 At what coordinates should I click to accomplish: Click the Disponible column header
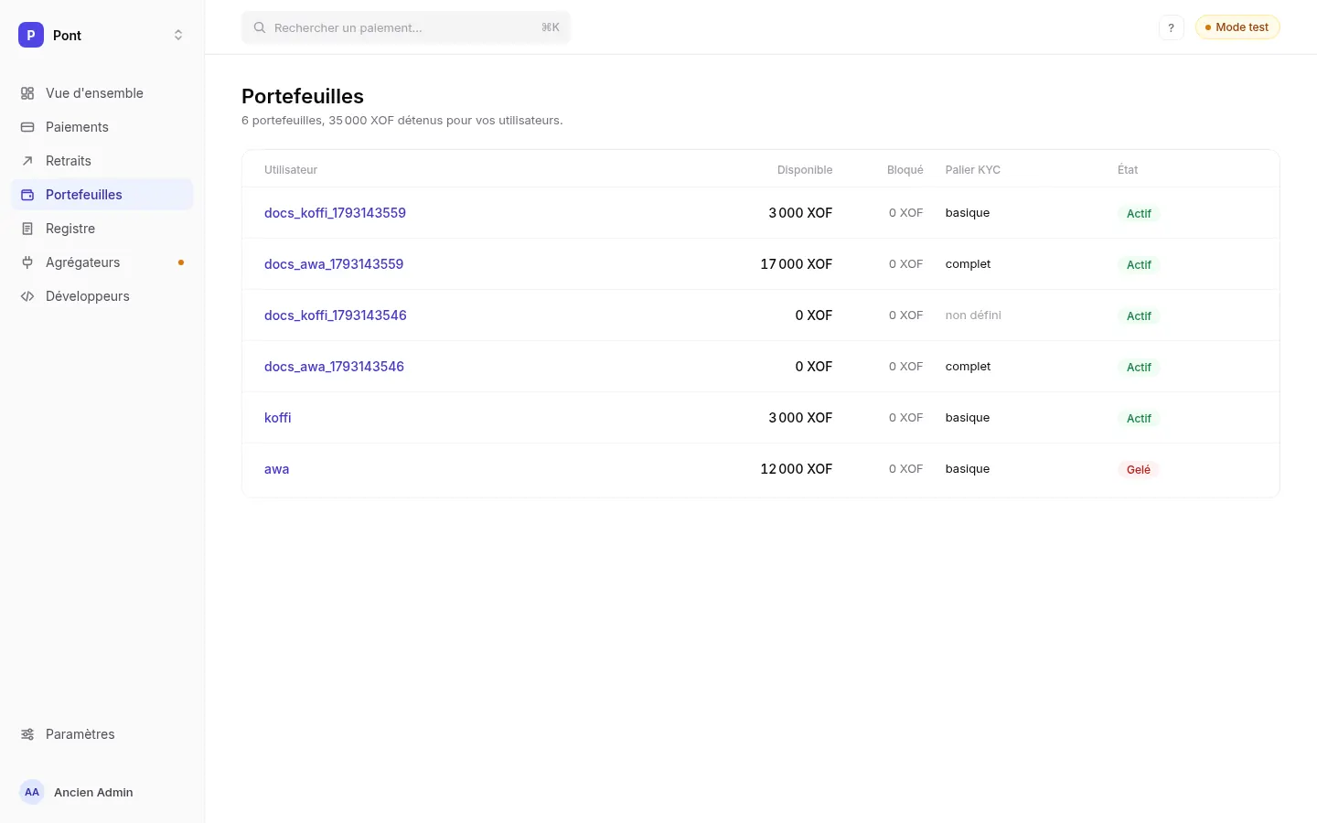pyautogui.click(x=805, y=170)
